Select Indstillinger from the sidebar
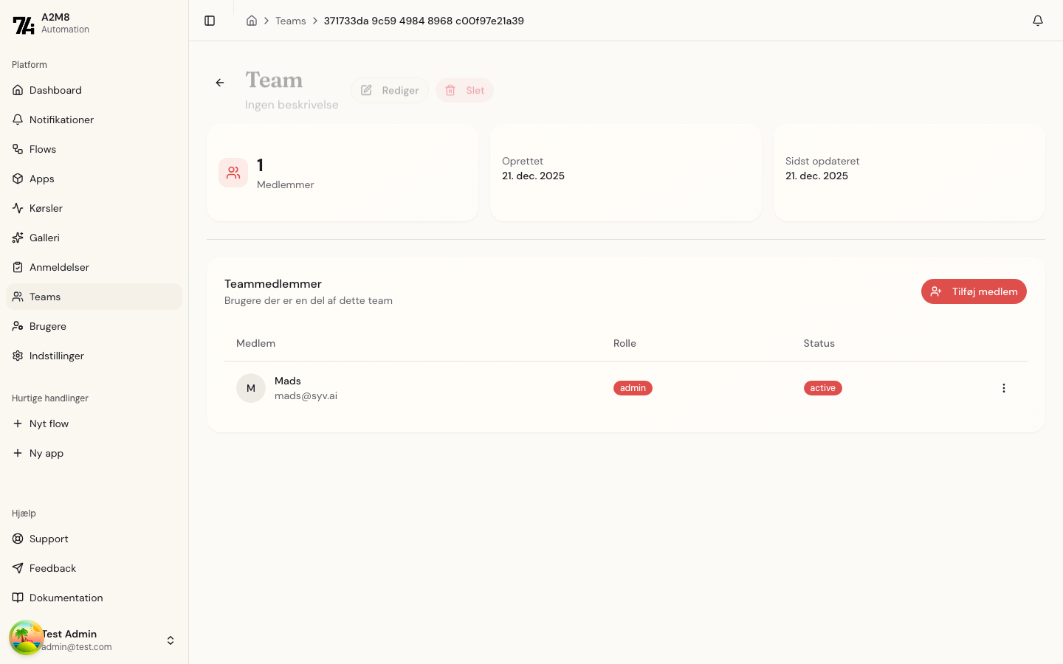Viewport: 1063px width, 664px height. [57, 356]
